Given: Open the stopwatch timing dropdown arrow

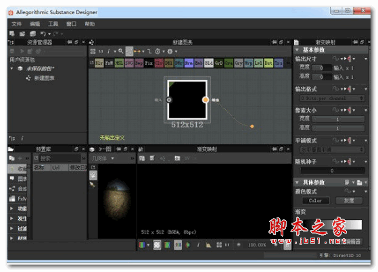Looking at the screenshot, I should pos(164,51).
